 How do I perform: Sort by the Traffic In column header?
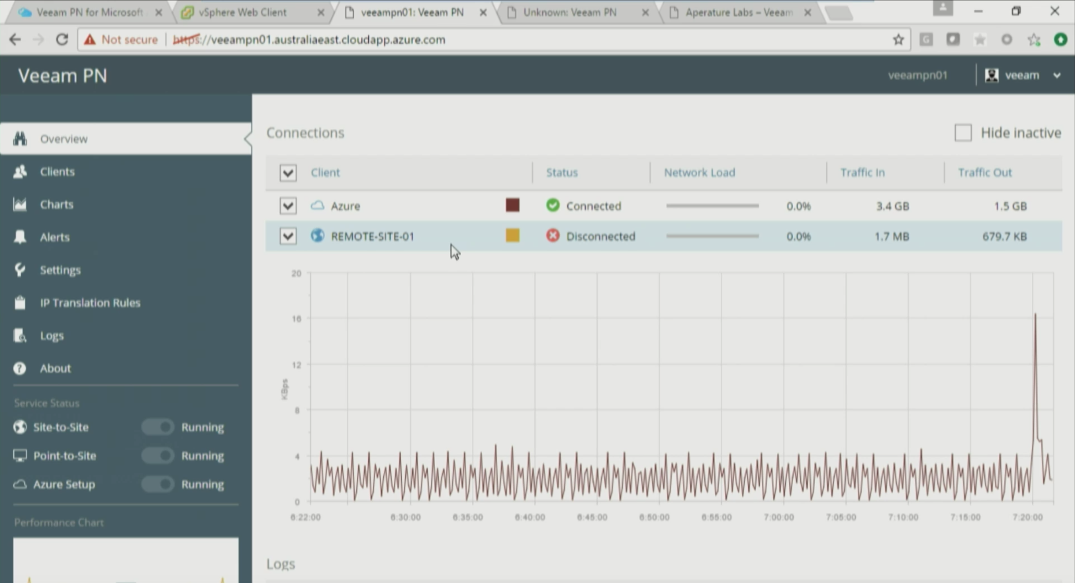tap(863, 173)
